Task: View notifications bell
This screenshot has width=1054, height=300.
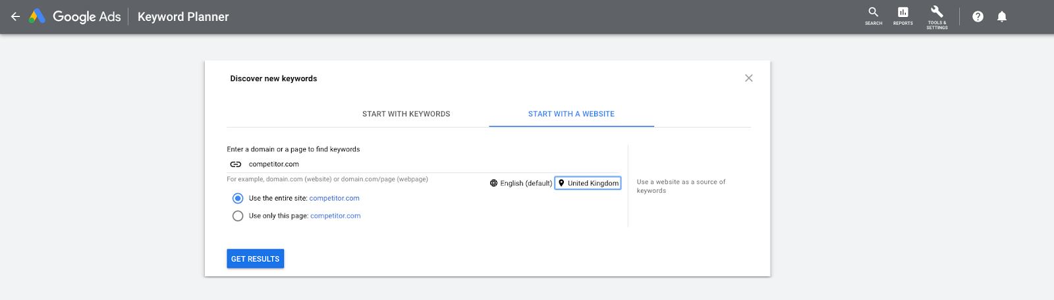Action: (1002, 16)
